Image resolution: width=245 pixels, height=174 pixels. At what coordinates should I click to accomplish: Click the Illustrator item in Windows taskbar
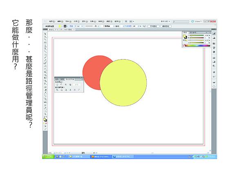tap(101, 156)
